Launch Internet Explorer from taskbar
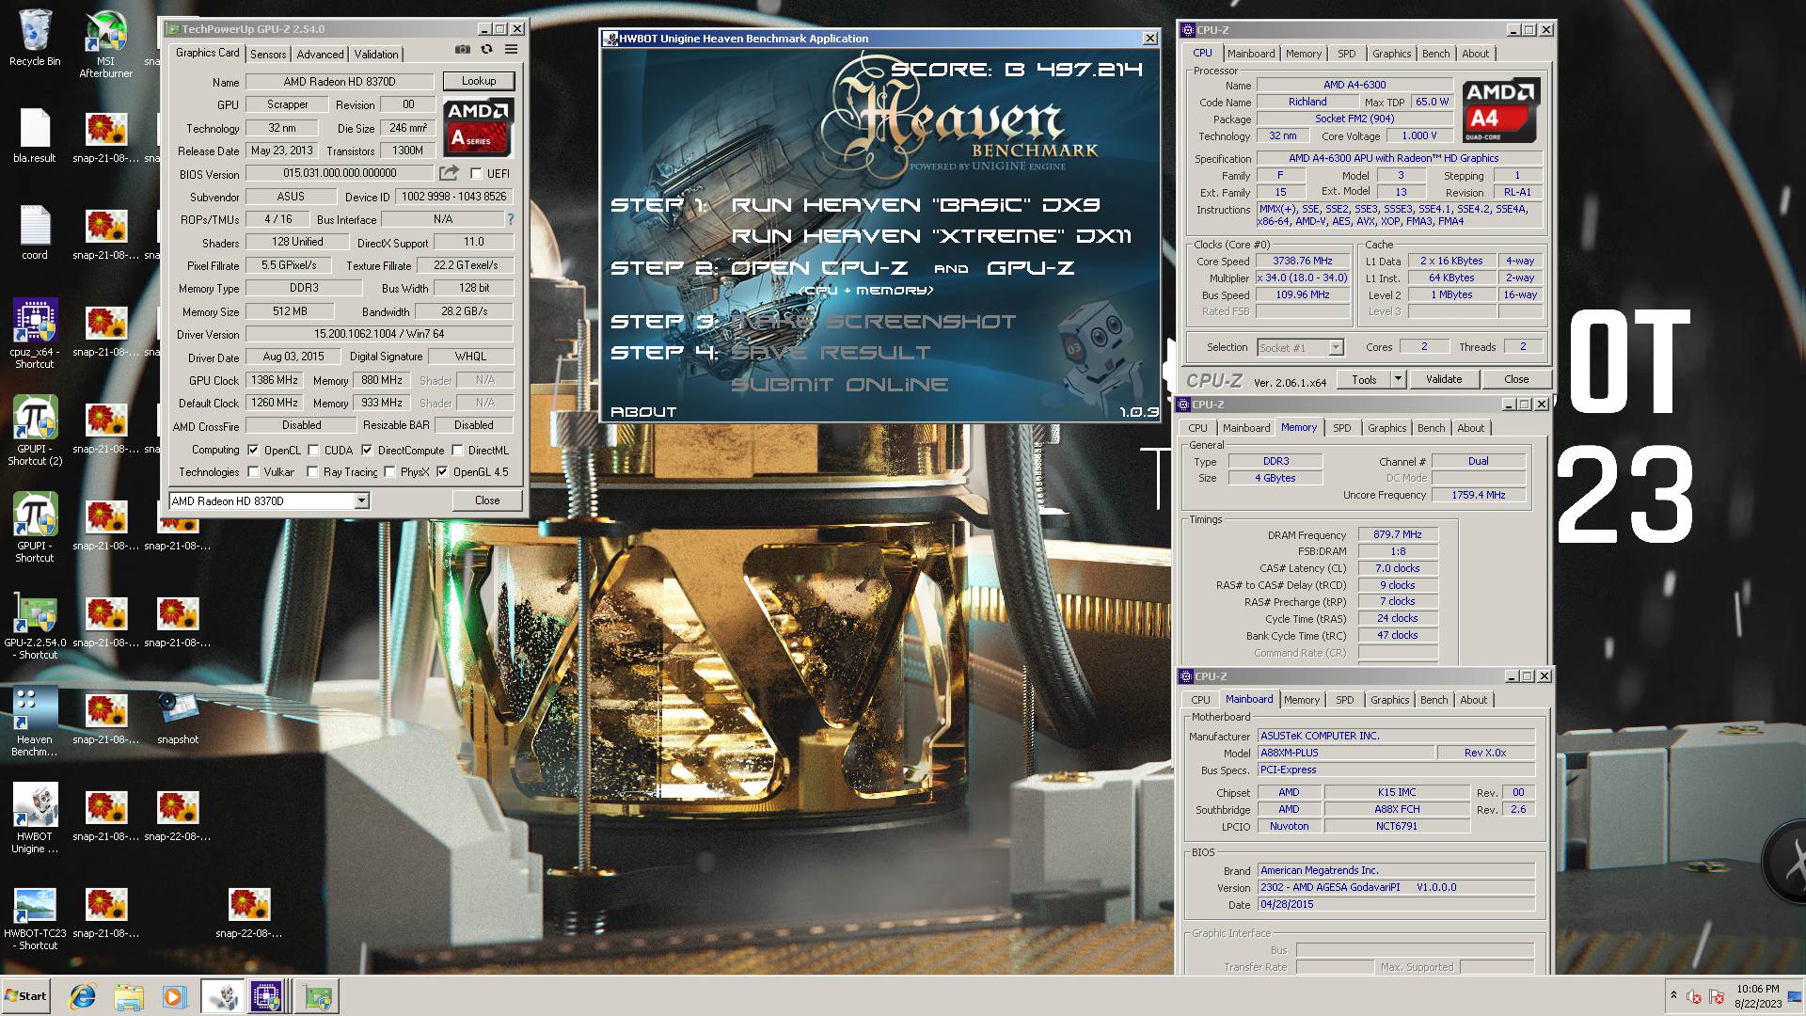1806x1016 pixels. coord(84,996)
